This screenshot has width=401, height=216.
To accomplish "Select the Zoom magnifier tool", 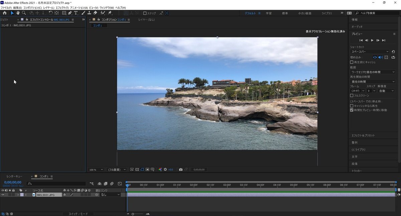I will 24,13.
